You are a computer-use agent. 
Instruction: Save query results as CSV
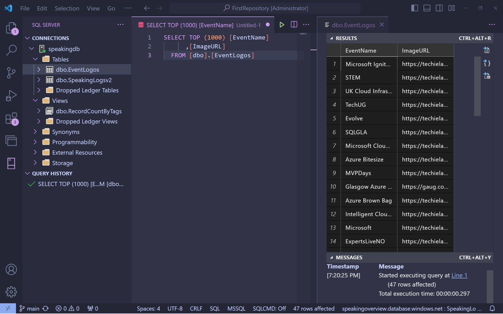pyautogui.click(x=486, y=50)
